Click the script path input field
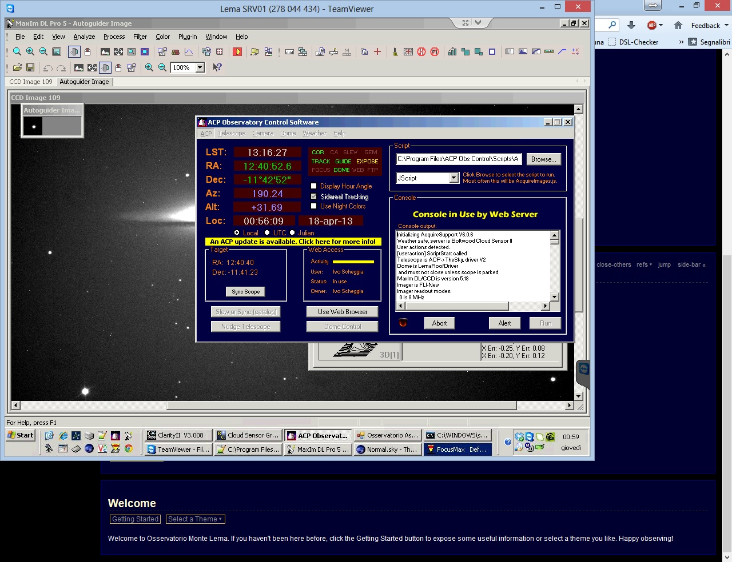The height and width of the screenshot is (562, 732). [x=457, y=159]
